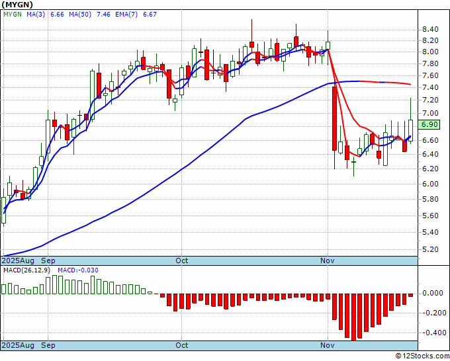Viewport: 450px width, 361px height.
Task: Click the Sep label on MACD panel axis
Action: pyautogui.click(x=48, y=345)
